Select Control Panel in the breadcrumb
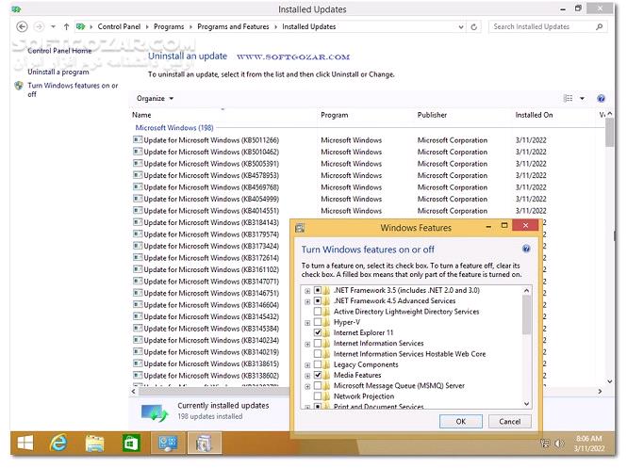The width and height of the screenshot is (627, 468). pos(119,26)
